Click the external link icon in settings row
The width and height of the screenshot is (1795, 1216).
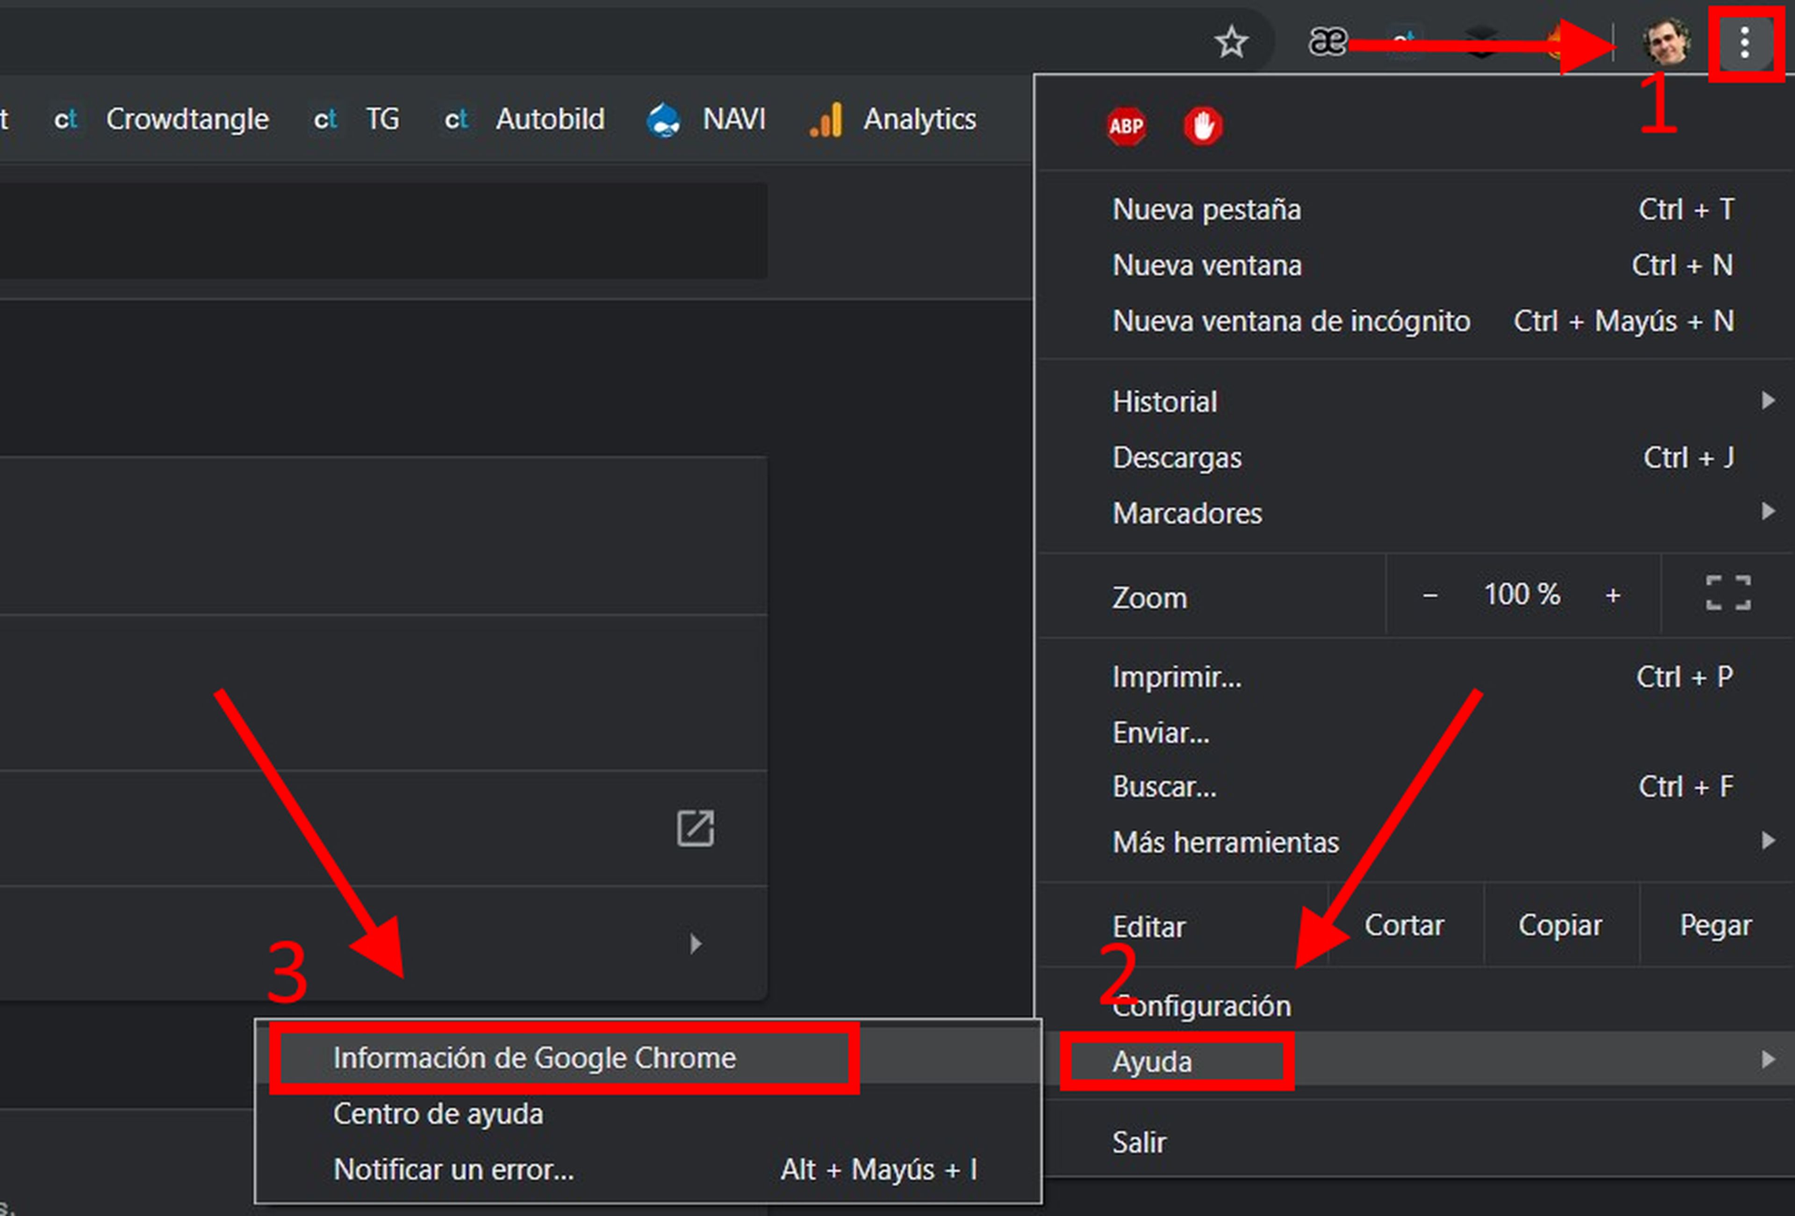695,828
